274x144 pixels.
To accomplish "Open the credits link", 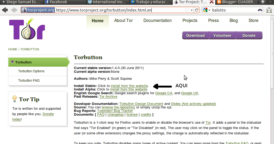I will [x=146, y=115].
